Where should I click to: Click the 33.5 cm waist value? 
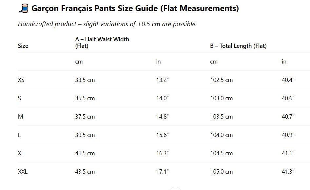[x=85, y=80]
